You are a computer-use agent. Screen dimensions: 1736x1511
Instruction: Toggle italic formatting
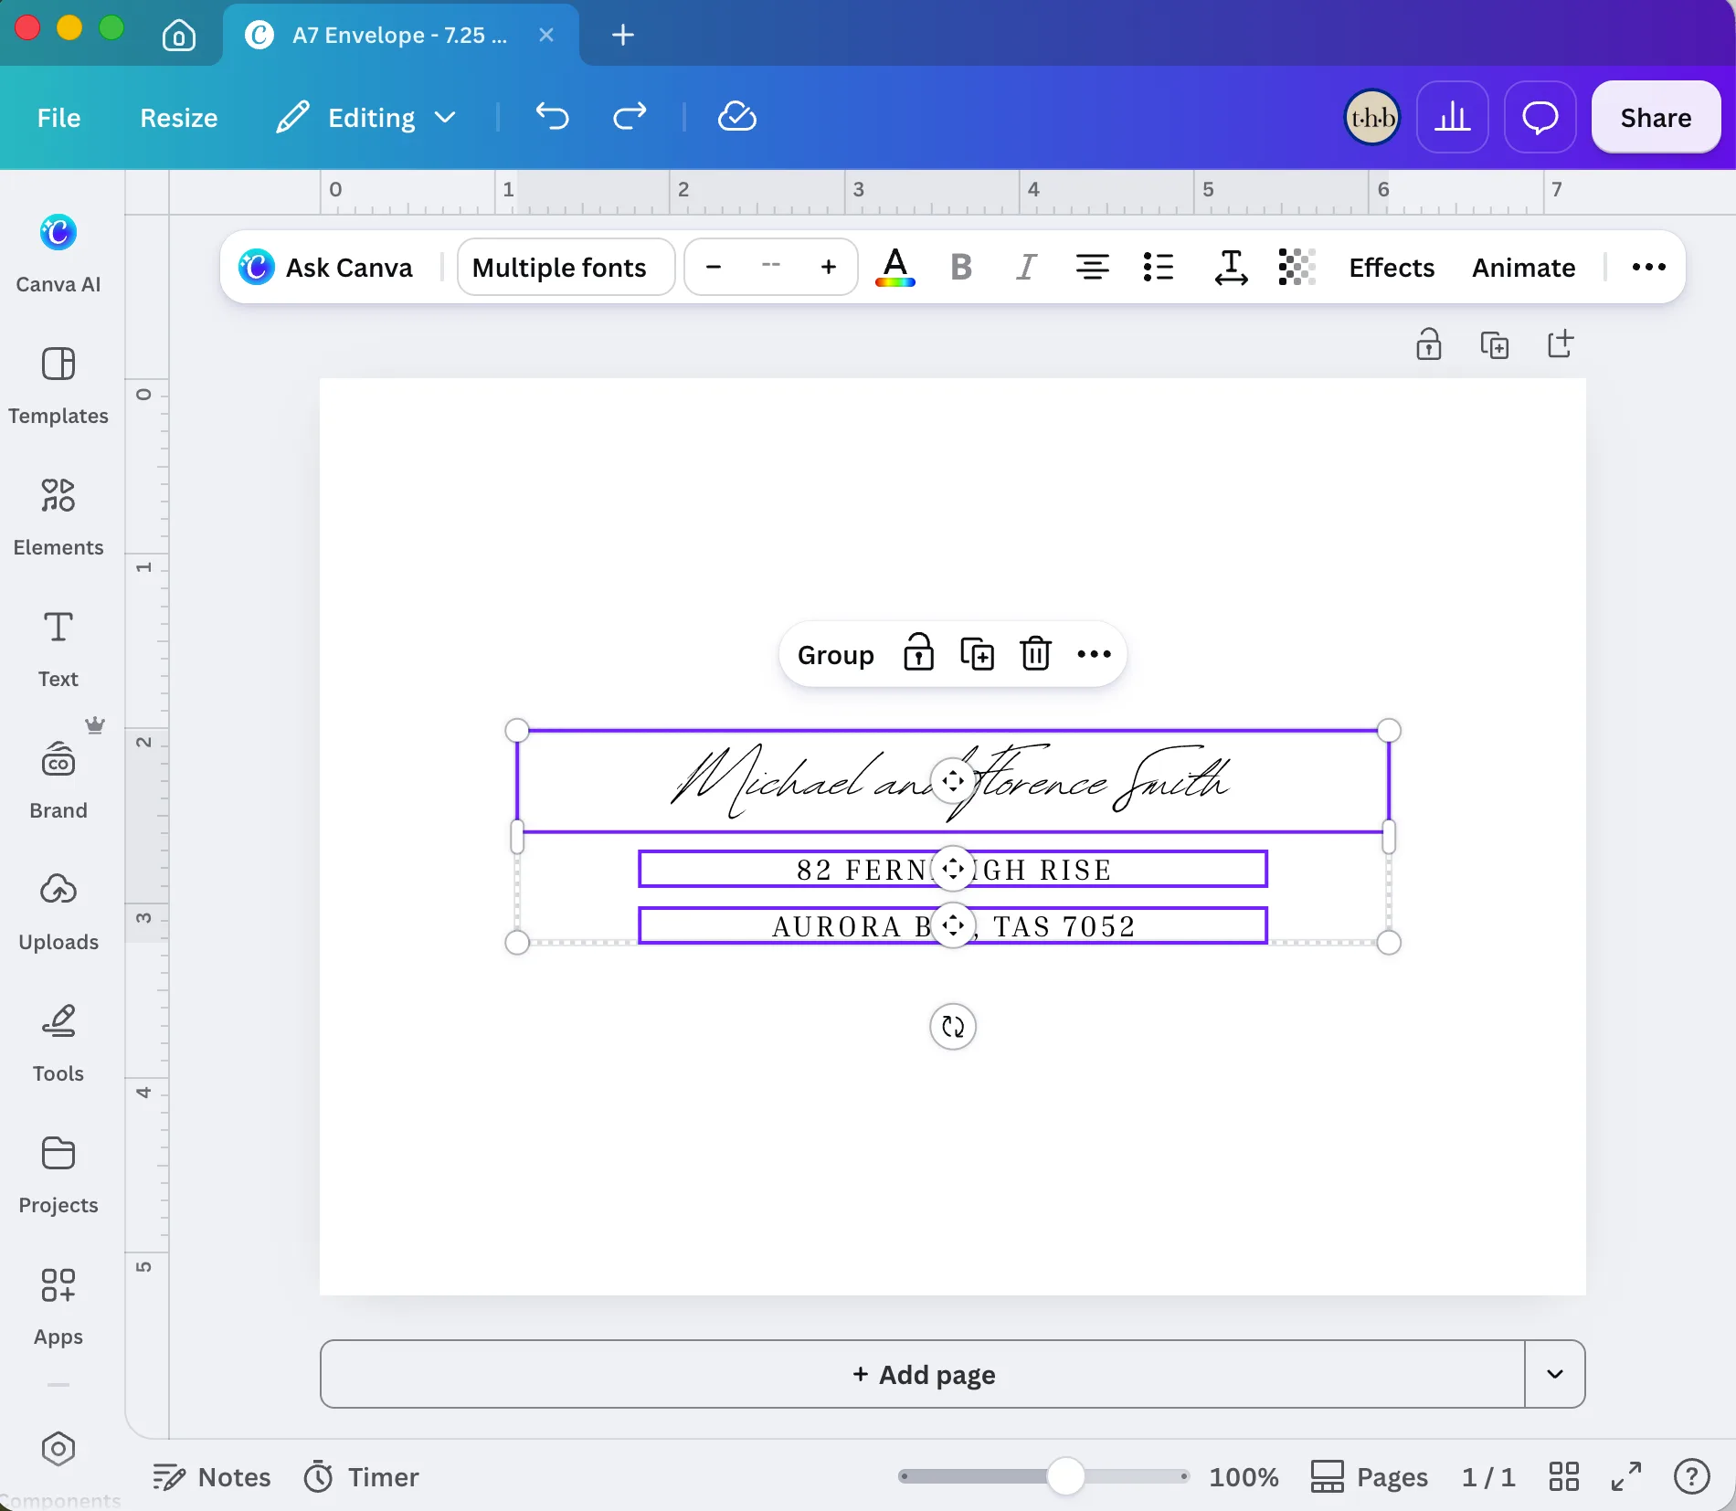coord(1026,268)
